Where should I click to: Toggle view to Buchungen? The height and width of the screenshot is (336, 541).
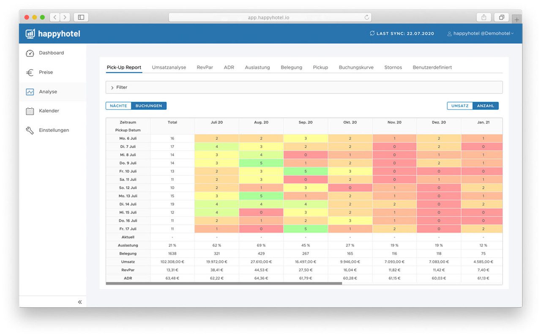(x=149, y=106)
